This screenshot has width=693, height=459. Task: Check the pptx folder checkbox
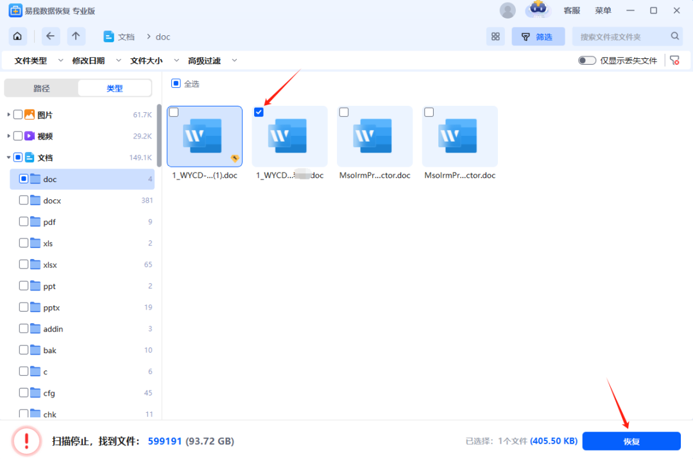coord(24,307)
